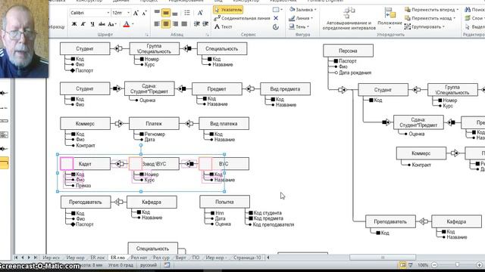The width and height of the screenshot is (485, 272).
Task: Justify the text
Action: pyautogui.click(x=184, y=23)
